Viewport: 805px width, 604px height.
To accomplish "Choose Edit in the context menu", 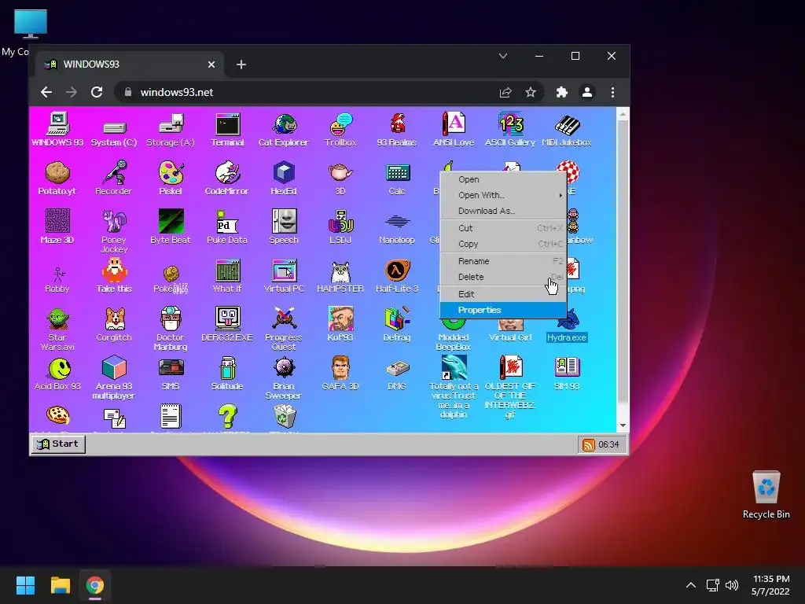I will [x=503, y=294].
